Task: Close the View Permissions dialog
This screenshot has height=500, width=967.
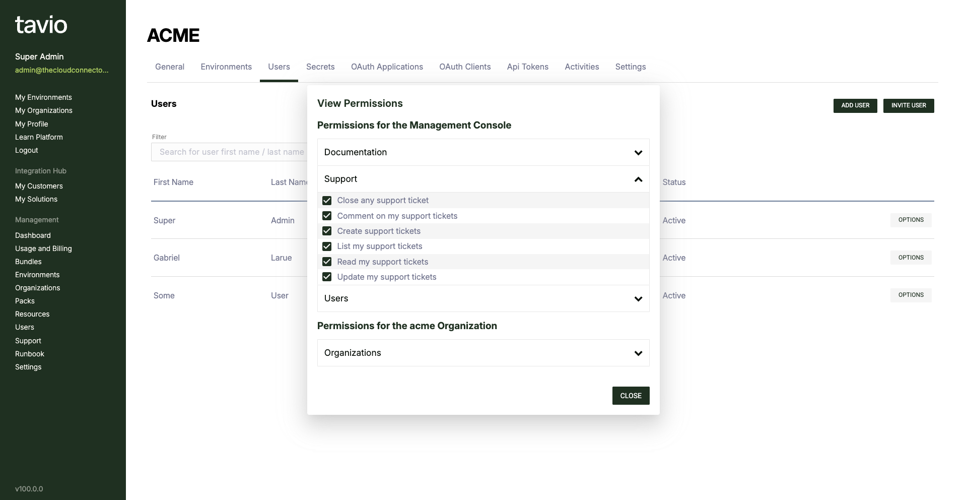Action: click(631, 396)
